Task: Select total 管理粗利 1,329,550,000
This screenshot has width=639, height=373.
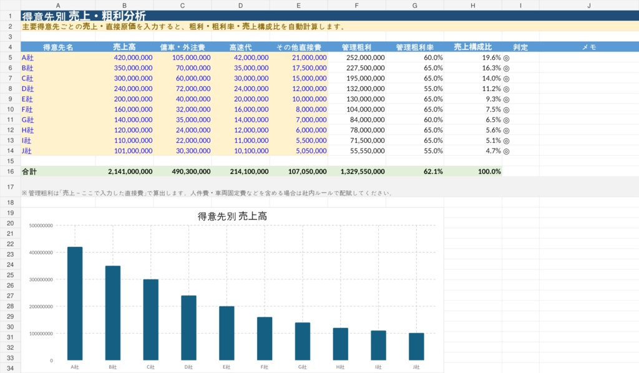Action: pyautogui.click(x=356, y=172)
